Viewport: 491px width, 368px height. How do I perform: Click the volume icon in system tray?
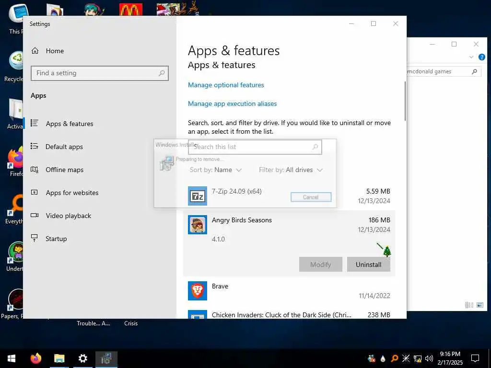point(429,358)
